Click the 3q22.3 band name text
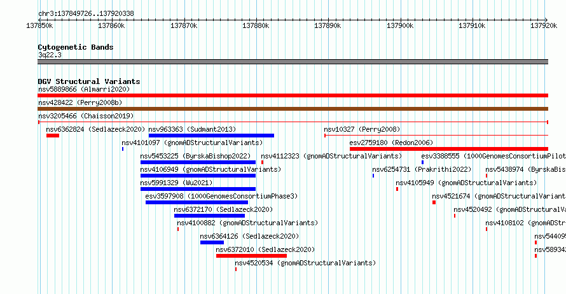Image resolution: width=566 pixels, height=294 pixels. point(50,55)
